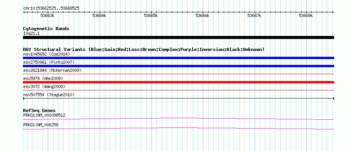Open gene PRKG1|NM_001098512 label

pos(44,115)
